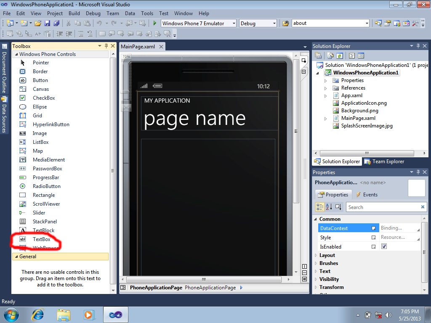The height and width of the screenshot is (323, 431).
Task: Open the File menu
Action: click(7, 13)
